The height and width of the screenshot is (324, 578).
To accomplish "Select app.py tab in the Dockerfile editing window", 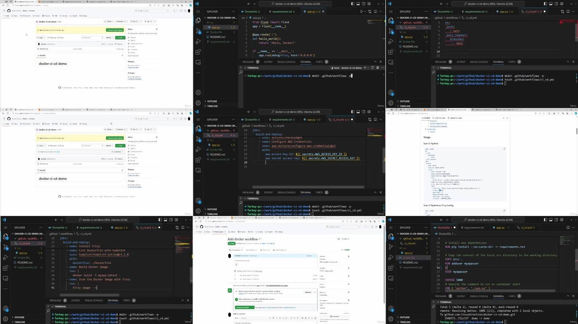I will pos(502,227).
